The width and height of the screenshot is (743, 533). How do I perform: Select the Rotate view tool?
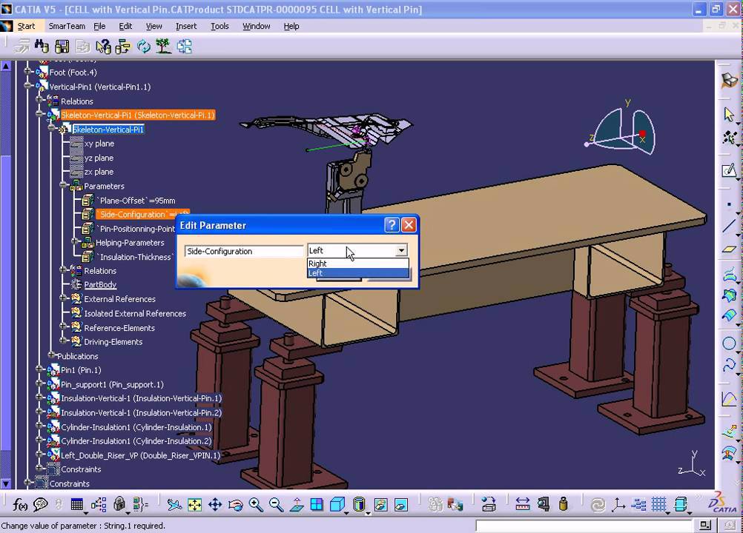pos(235,505)
